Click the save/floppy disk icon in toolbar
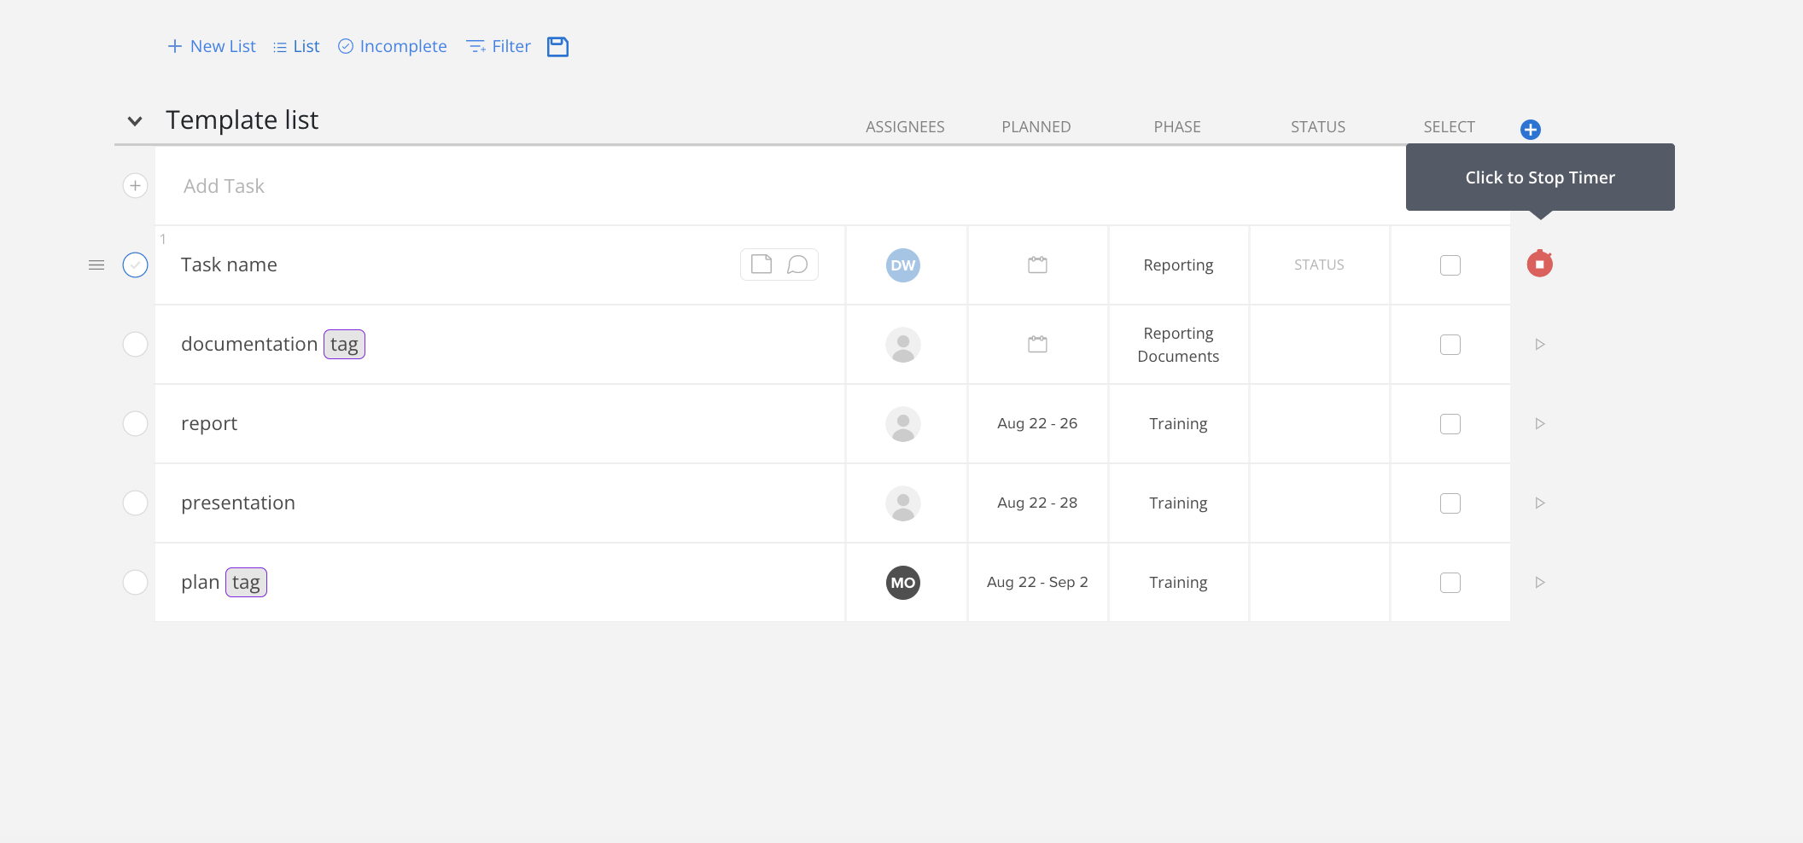The width and height of the screenshot is (1803, 843). click(x=557, y=46)
